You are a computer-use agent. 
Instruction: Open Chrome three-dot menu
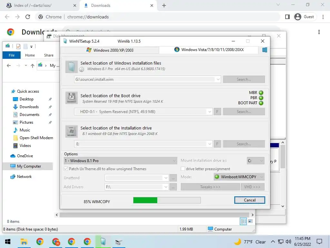323,17
